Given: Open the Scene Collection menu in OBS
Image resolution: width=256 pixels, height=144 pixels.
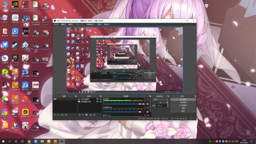Looking at the screenshot, I should (90, 24).
